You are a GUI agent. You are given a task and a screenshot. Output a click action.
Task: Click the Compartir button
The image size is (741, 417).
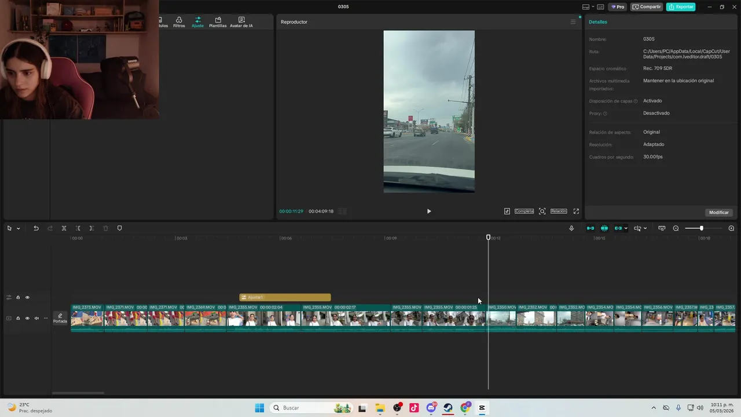647,7
